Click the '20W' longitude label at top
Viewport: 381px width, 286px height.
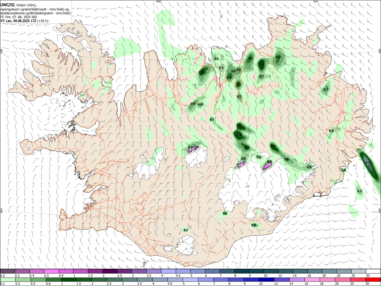pyautogui.click(x=159, y=1)
